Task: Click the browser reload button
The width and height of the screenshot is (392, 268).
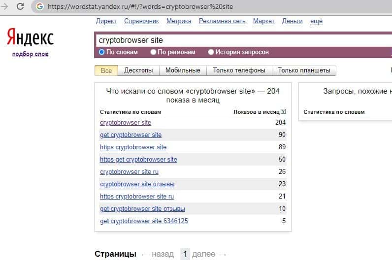Action: (x=20, y=7)
